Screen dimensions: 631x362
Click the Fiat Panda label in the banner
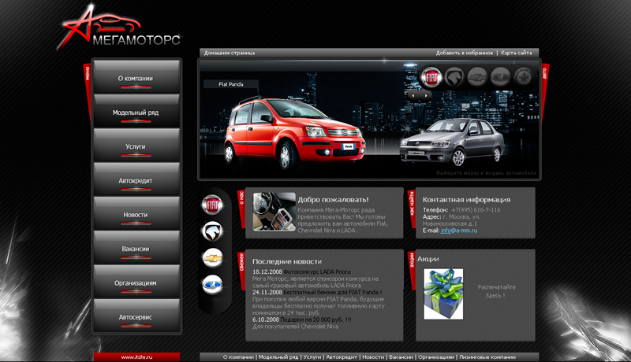[231, 84]
